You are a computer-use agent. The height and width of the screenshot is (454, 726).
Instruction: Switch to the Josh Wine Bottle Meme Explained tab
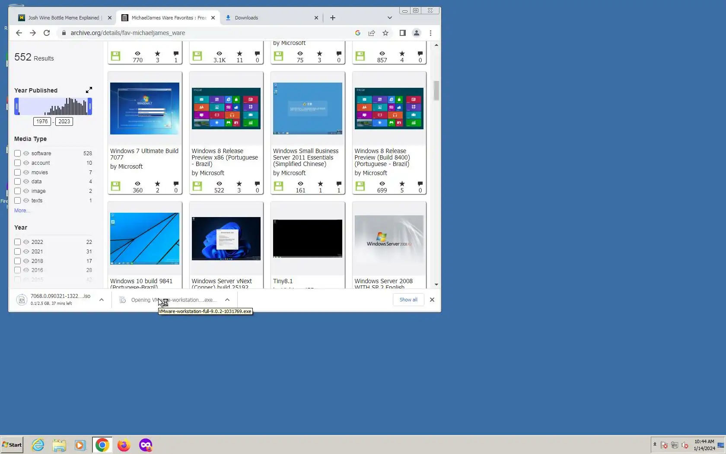click(x=64, y=18)
